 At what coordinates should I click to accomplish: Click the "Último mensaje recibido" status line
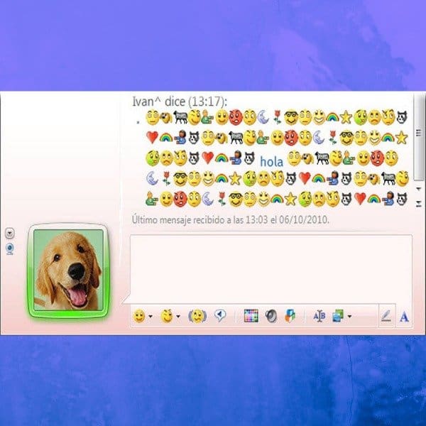(x=230, y=220)
